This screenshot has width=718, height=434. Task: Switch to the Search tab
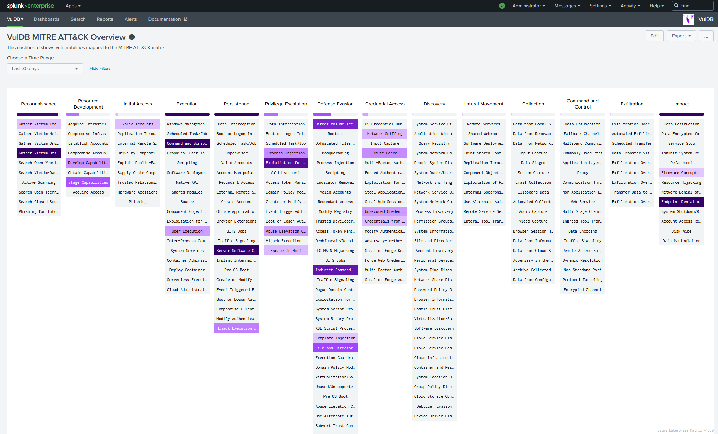[x=78, y=19]
